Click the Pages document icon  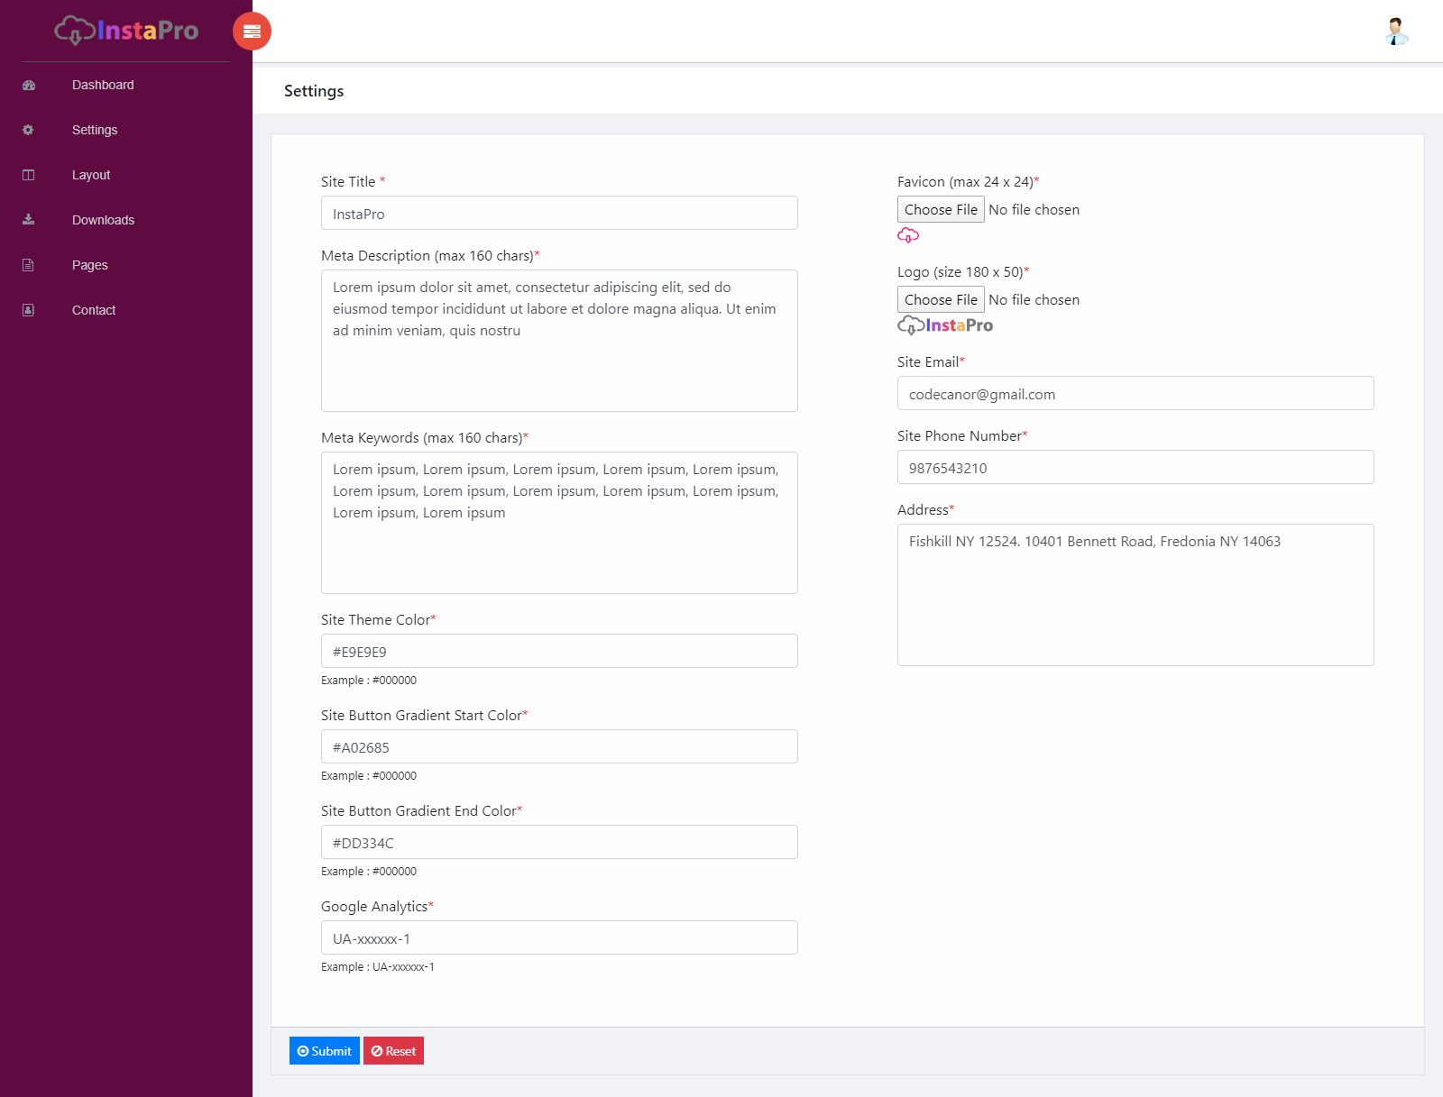pyautogui.click(x=29, y=265)
